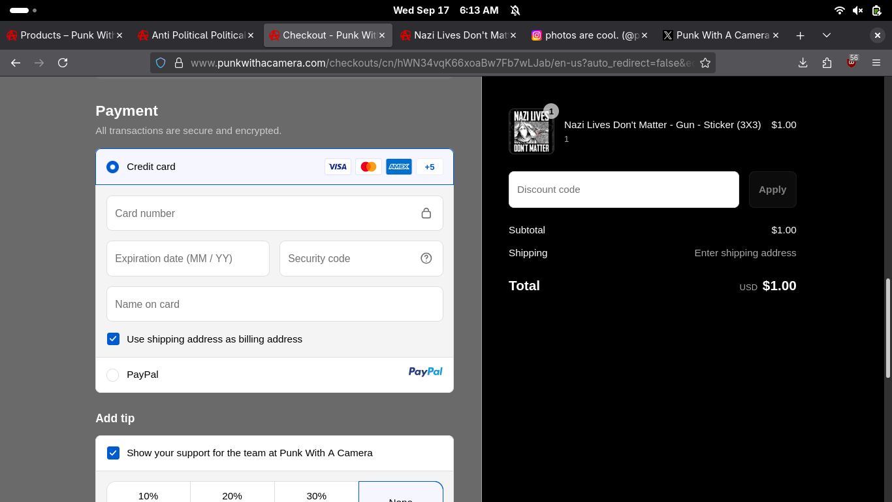This screenshot has width=892, height=502.
Task: Select the Credit card payment option
Action: click(x=113, y=167)
